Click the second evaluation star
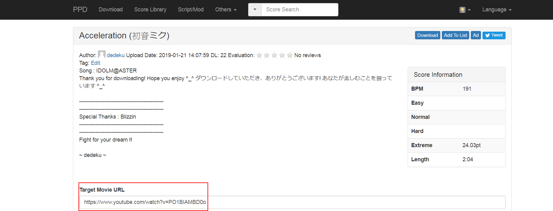 267,55
